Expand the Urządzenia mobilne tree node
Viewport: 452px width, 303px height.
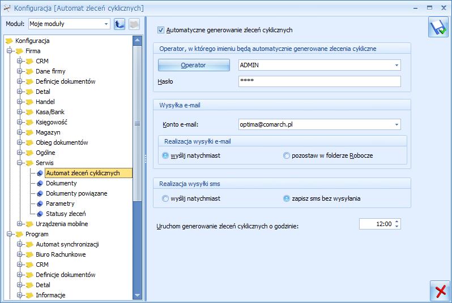click(x=19, y=224)
